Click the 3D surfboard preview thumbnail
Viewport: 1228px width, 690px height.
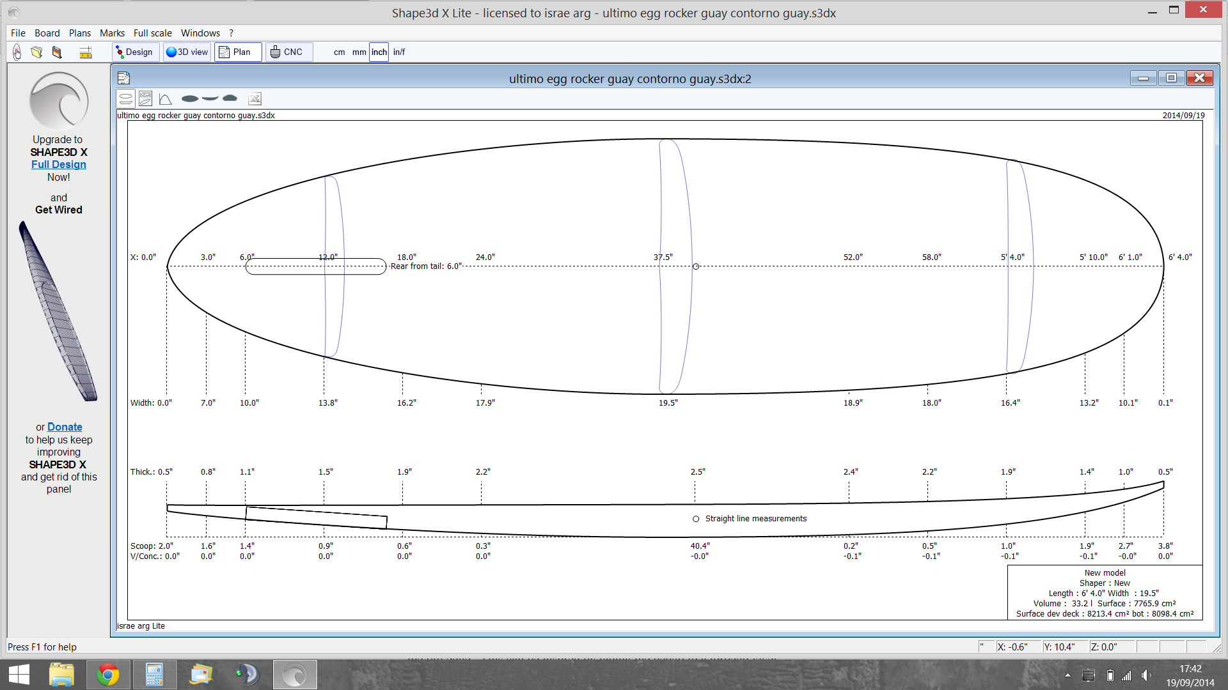(58, 312)
